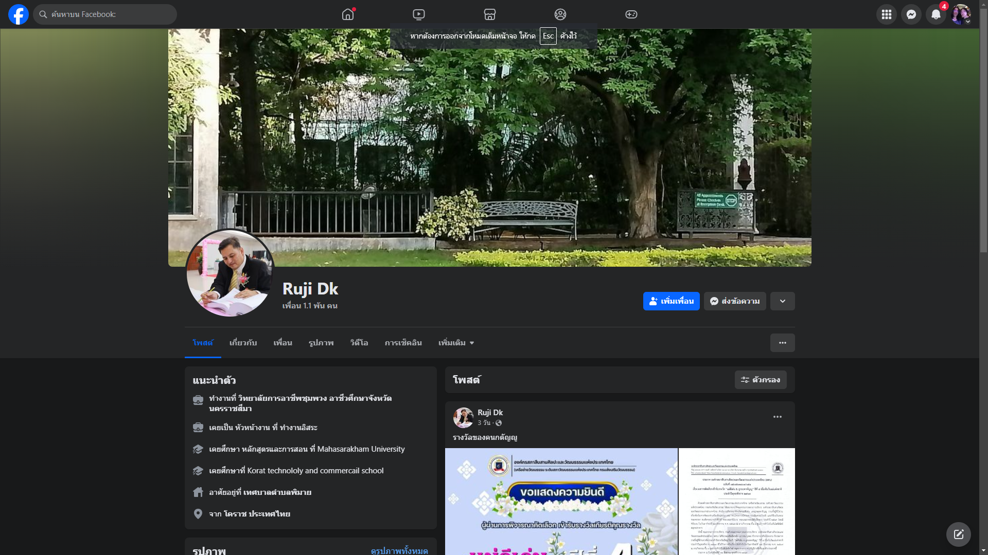
Task: Click the new message compose icon
Action: tap(958, 534)
